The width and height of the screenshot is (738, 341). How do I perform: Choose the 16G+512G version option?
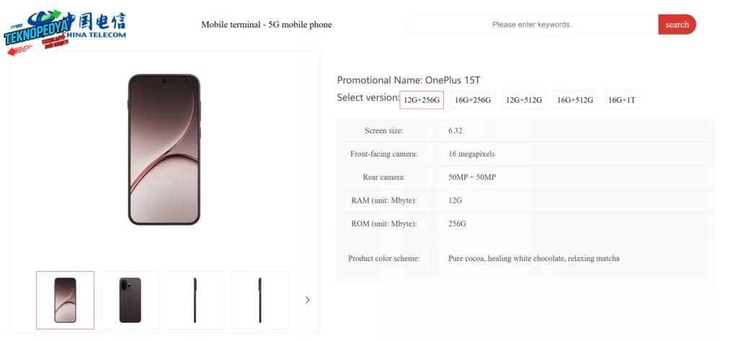pyautogui.click(x=574, y=100)
